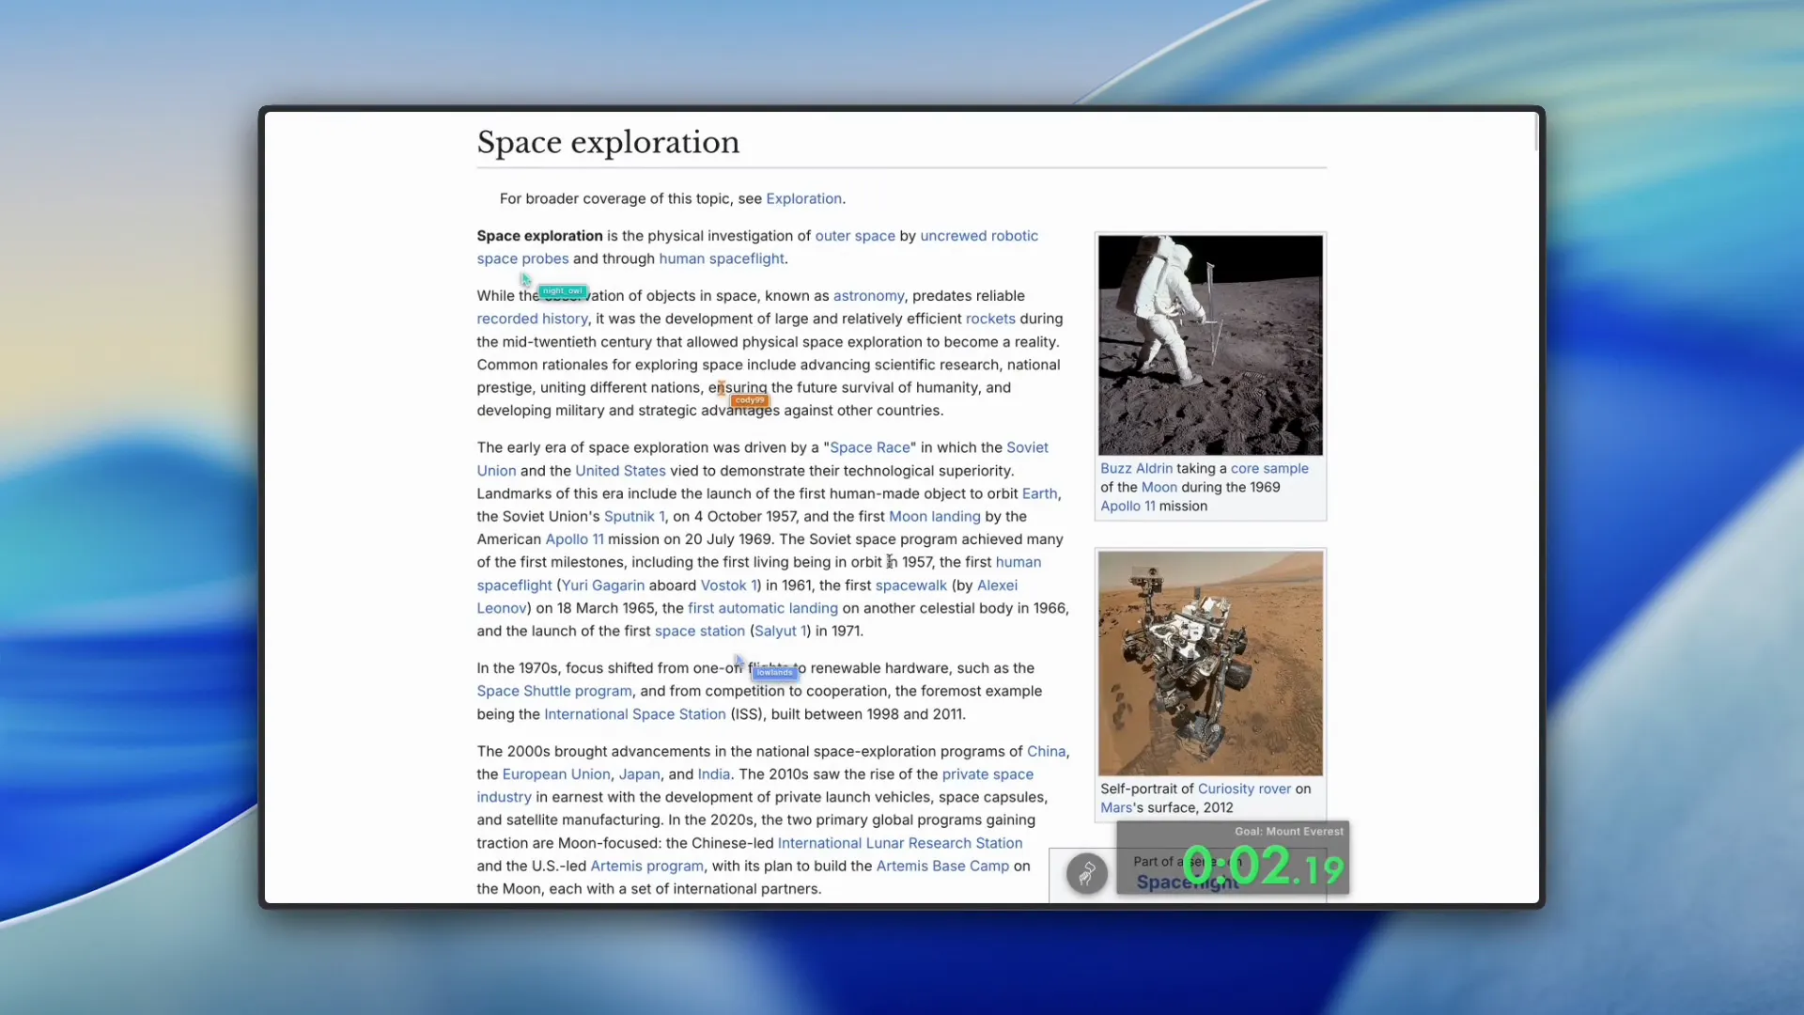Follow the Moon landing link
The image size is (1804, 1015).
934,516
